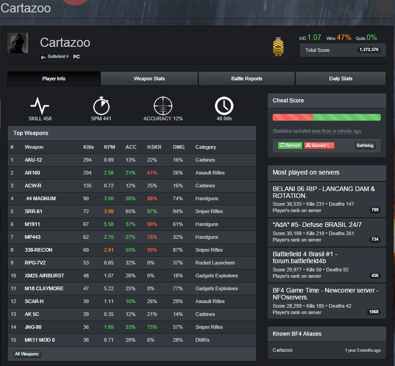Open the Battlelog button
Screen dimensions: 395x366
(x=365, y=146)
